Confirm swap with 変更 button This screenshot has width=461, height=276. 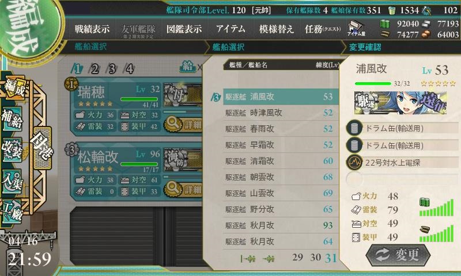point(398,255)
